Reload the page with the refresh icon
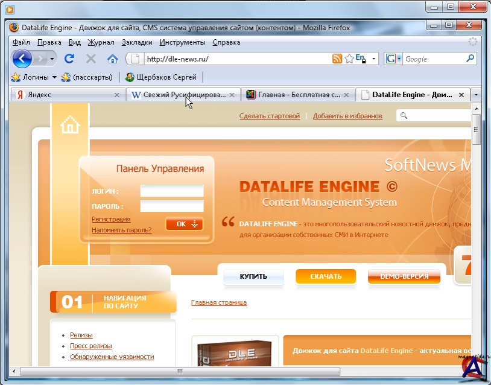This screenshot has width=491, height=385. pyautogui.click(x=69, y=59)
